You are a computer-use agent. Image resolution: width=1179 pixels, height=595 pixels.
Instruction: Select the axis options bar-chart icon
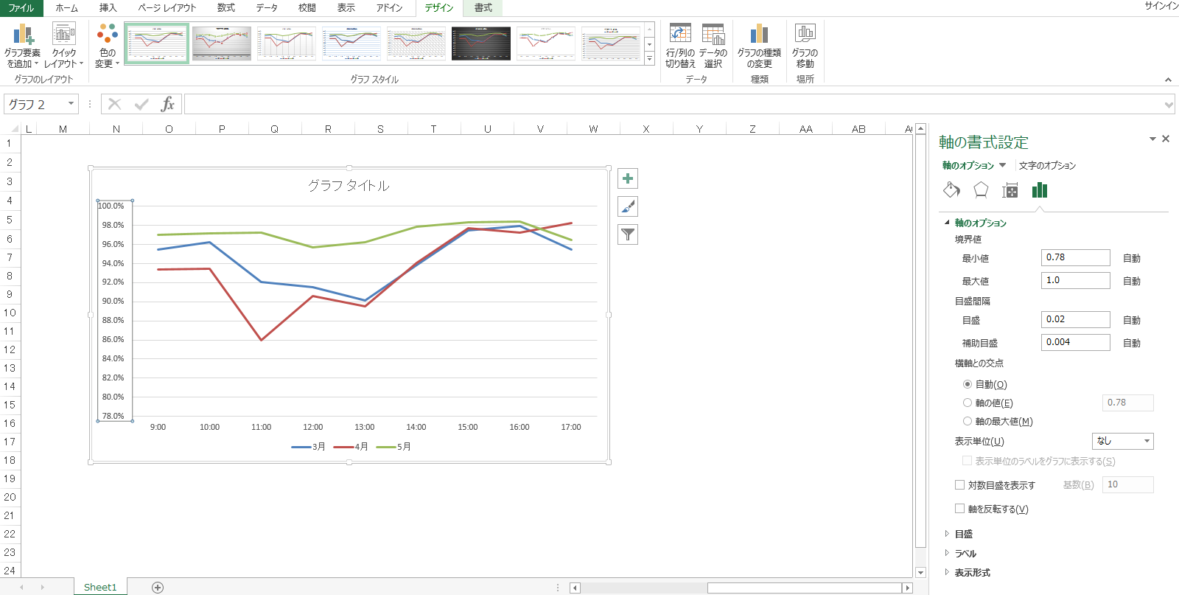point(1040,190)
